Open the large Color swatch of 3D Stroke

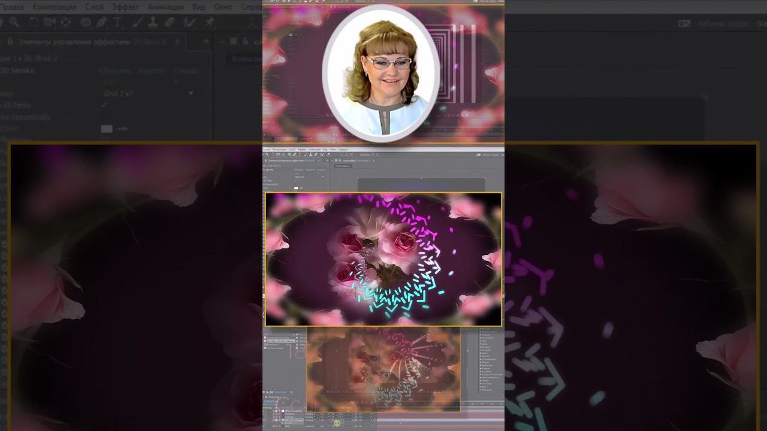(x=107, y=129)
